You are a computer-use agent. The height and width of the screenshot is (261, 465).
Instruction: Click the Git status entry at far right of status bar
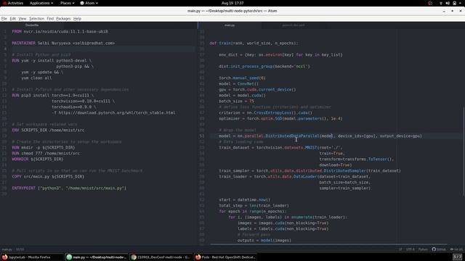pos(457,249)
